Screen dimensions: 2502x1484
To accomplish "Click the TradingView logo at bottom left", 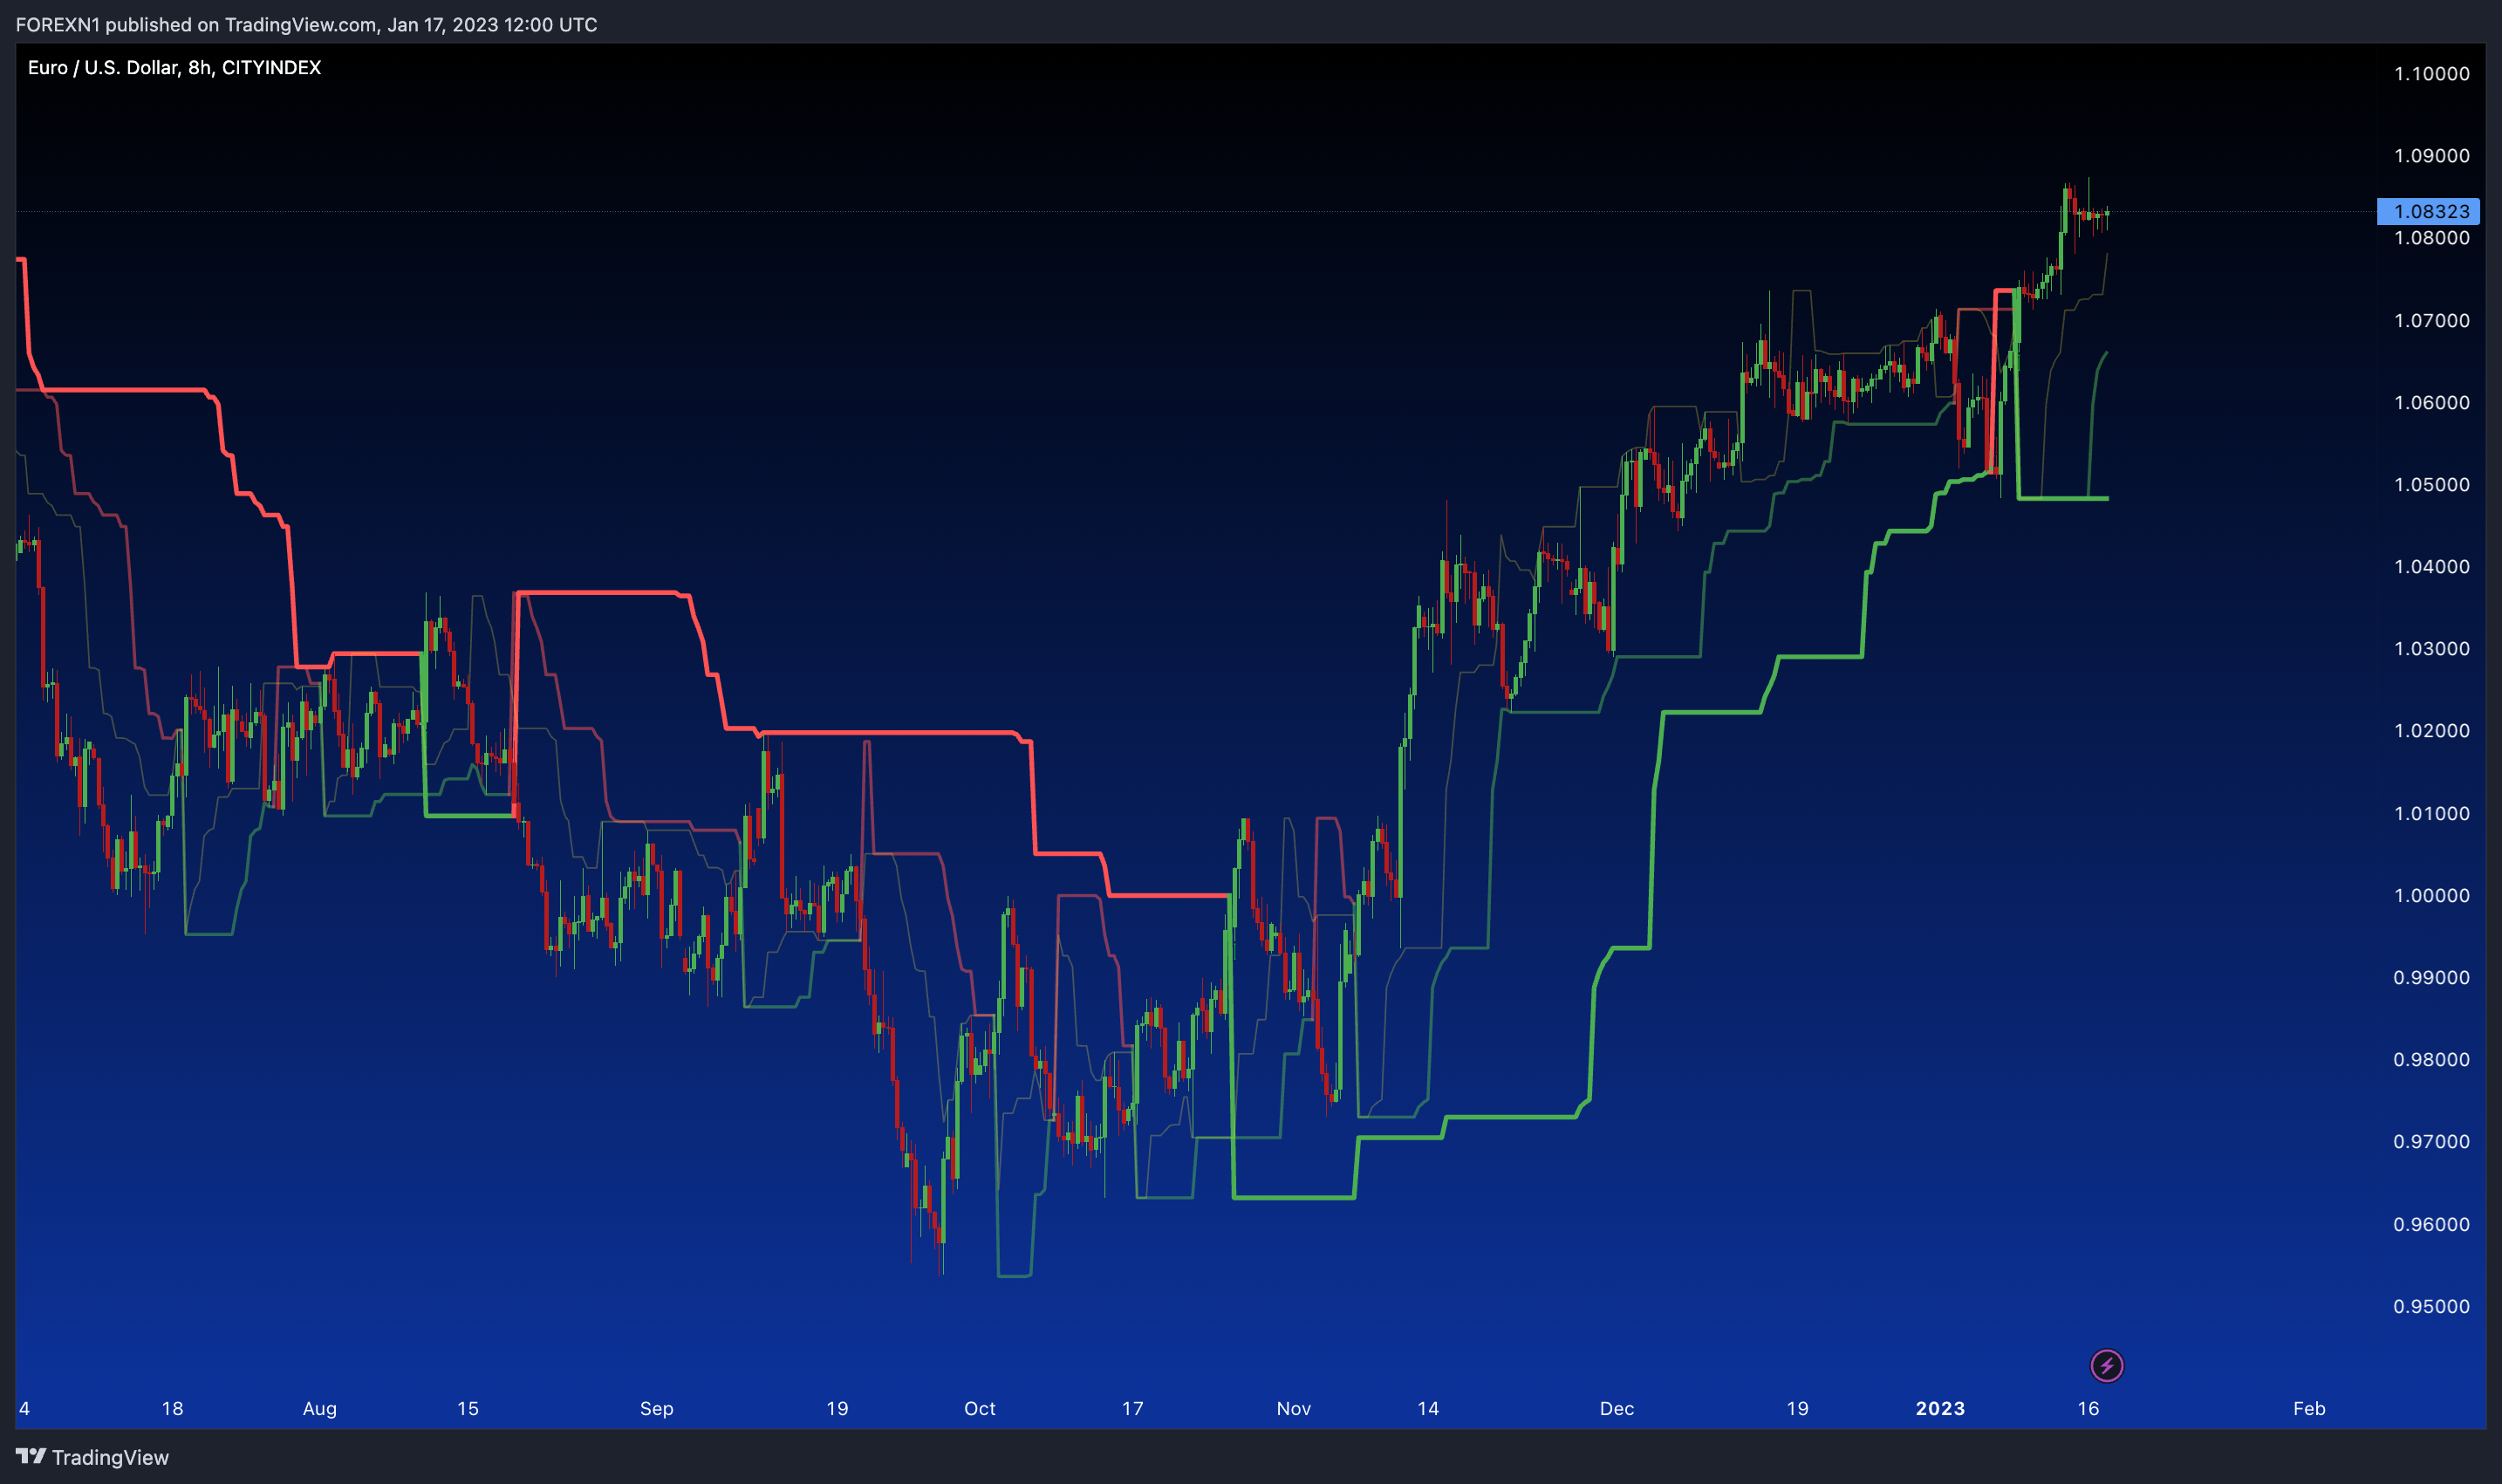I will [x=92, y=1457].
